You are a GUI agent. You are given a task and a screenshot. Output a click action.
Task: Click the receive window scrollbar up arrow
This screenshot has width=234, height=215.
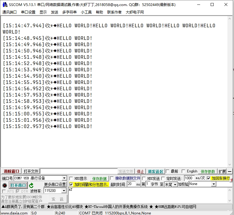click(x=230, y=19)
